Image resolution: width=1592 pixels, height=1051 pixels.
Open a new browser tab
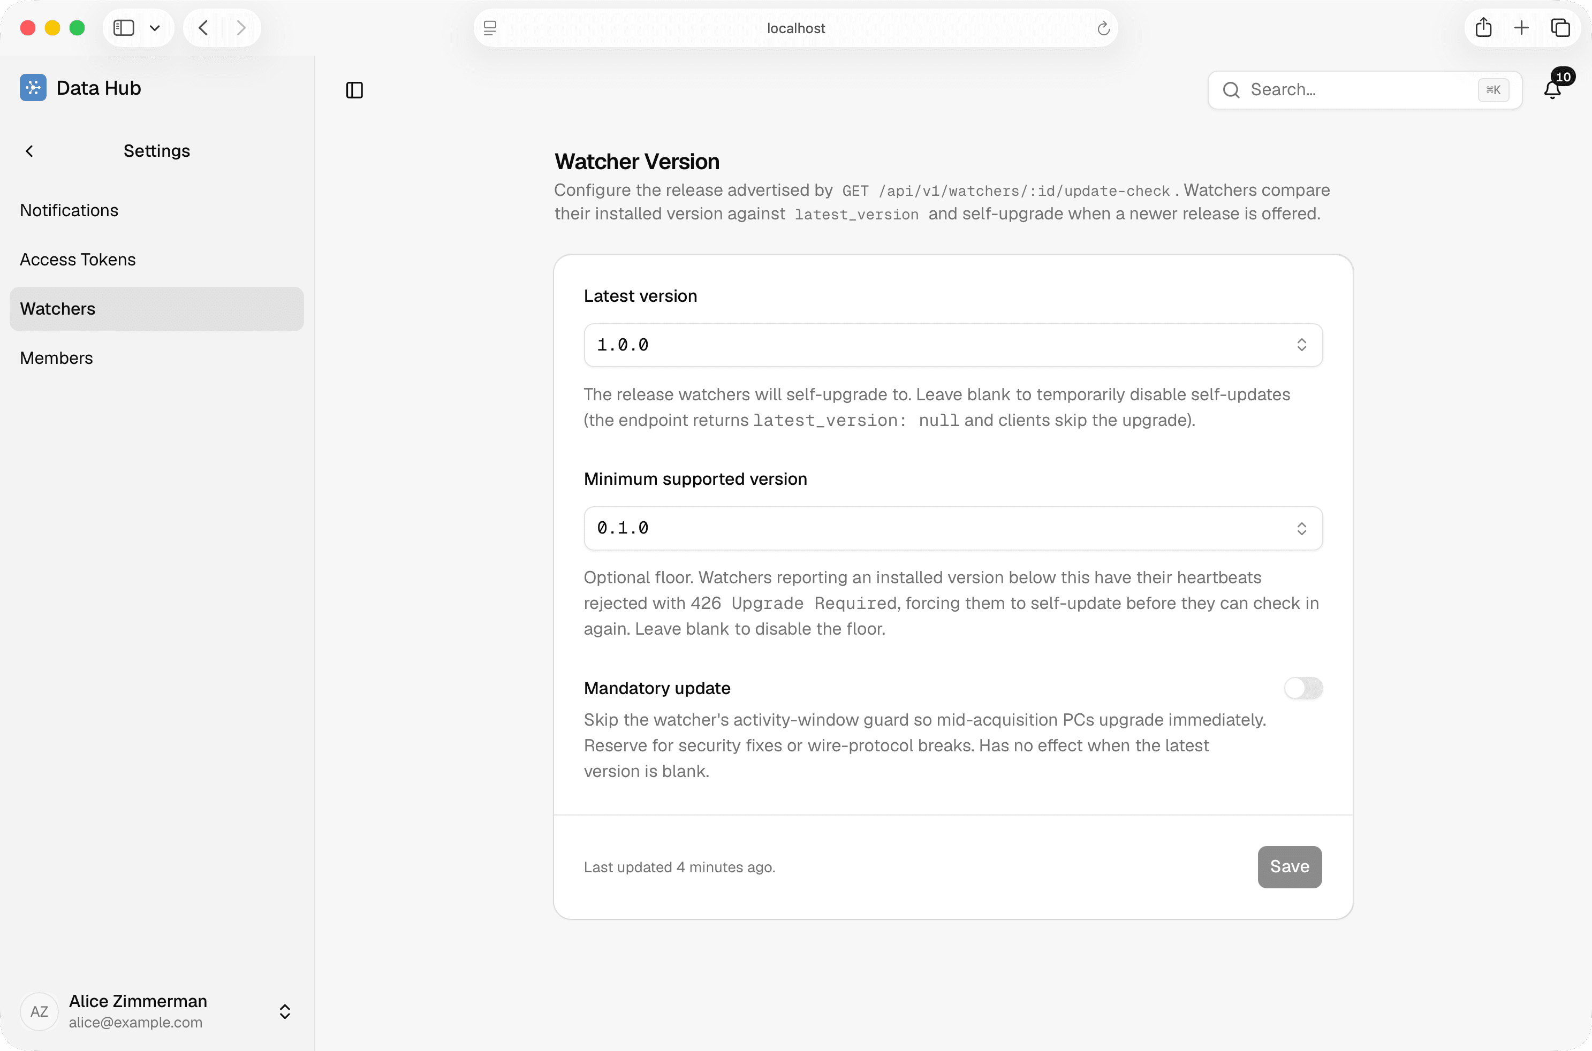click(x=1522, y=27)
